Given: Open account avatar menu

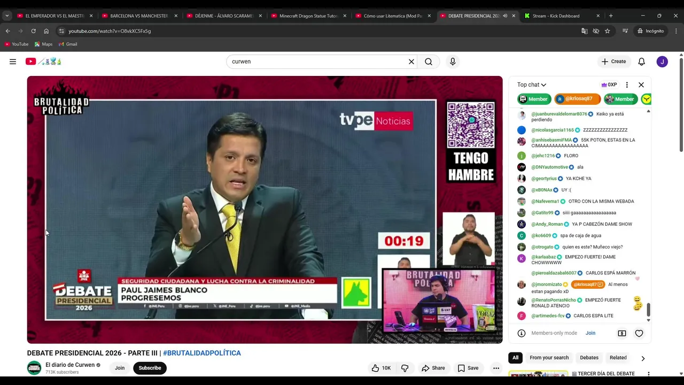Looking at the screenshot, I should [662, 61].
